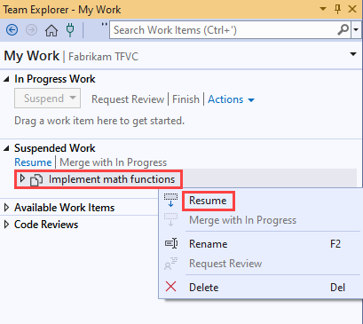This screenshot has width=363, height=324.
Task: Click the Resume icon in context menu
Action: click(171, 201)
